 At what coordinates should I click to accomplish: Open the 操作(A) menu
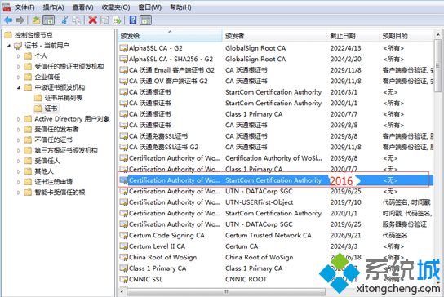[54, 7]
